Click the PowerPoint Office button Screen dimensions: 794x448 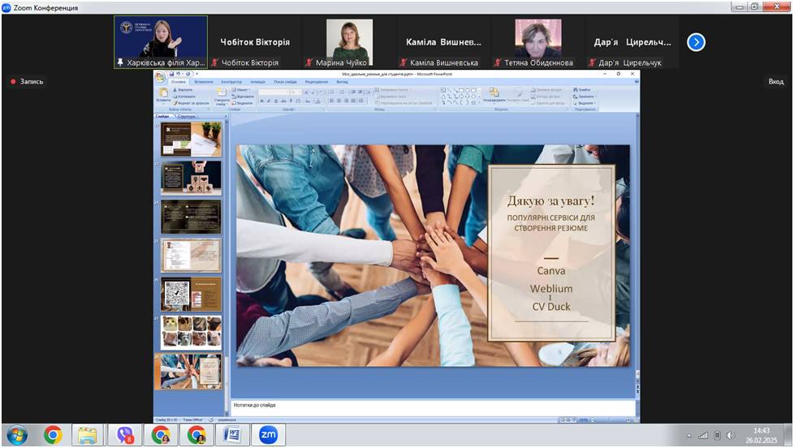[161, 76]
